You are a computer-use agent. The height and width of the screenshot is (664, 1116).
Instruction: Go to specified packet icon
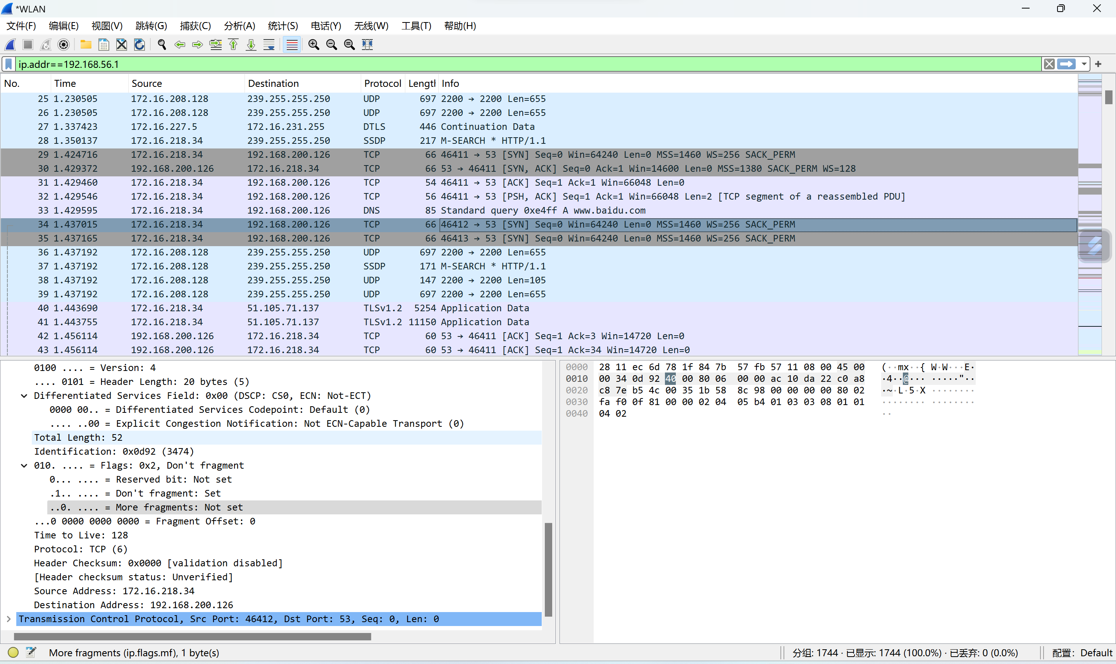(x=215, y=44)
